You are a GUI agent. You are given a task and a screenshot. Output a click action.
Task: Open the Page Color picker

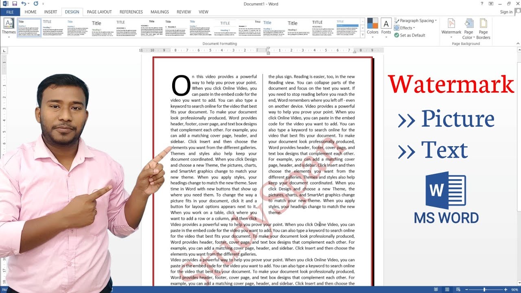click(x=468, y=28)
